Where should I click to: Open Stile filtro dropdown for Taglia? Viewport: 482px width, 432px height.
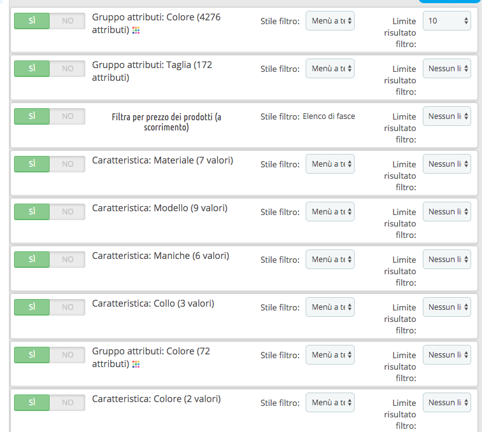click(x=330, y=69)
